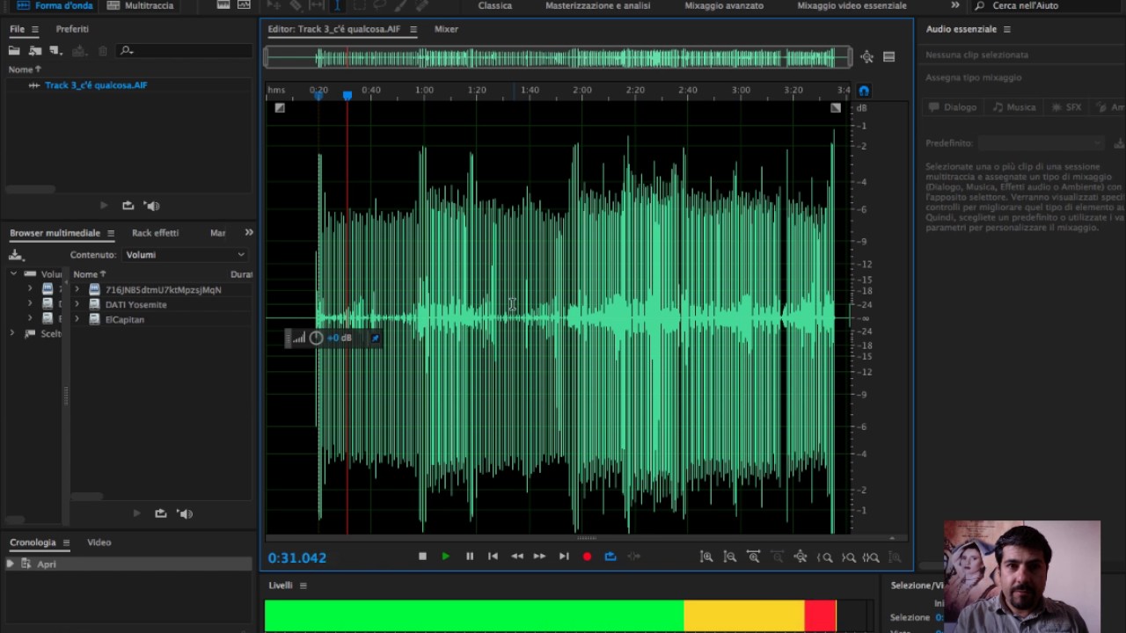The image size is (1126, 633).
Task: Expand the DATI Yosemite volume
Action: (x=77, y=304)
